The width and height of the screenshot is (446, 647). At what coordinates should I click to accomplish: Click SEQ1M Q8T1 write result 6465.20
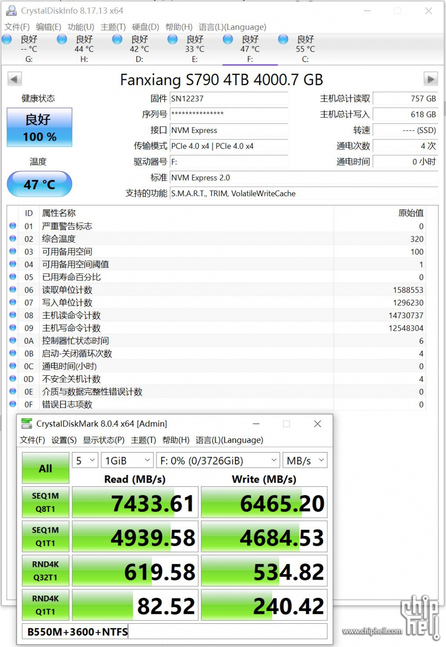(x=264, y=503)
